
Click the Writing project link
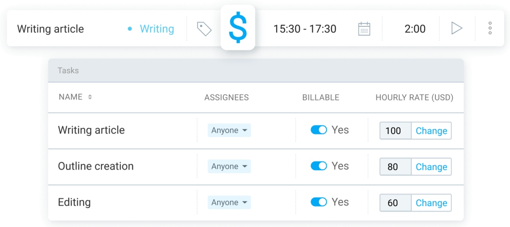pyautogui.click(x=157, y=29)
